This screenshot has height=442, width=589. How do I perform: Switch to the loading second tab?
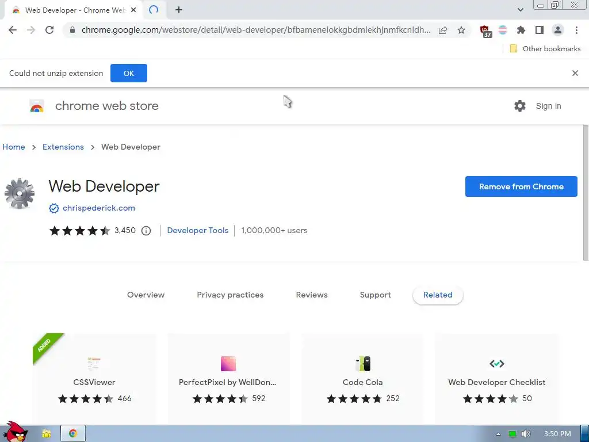click(x=154, y=10)
